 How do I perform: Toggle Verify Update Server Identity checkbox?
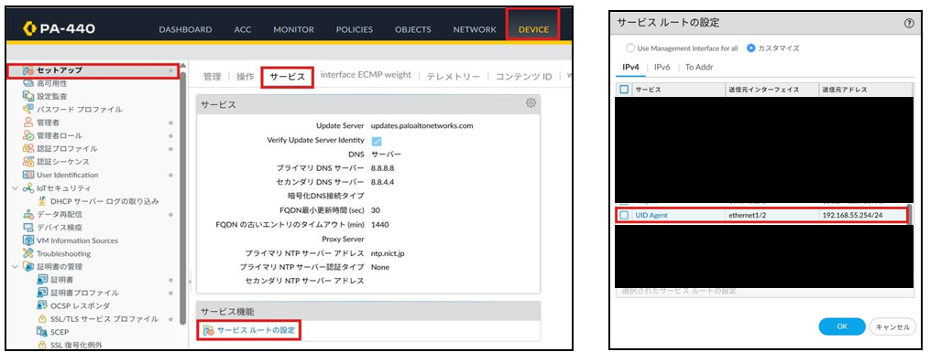[376, 141]
